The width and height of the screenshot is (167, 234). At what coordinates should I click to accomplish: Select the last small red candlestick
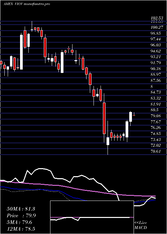pos(134,115)
